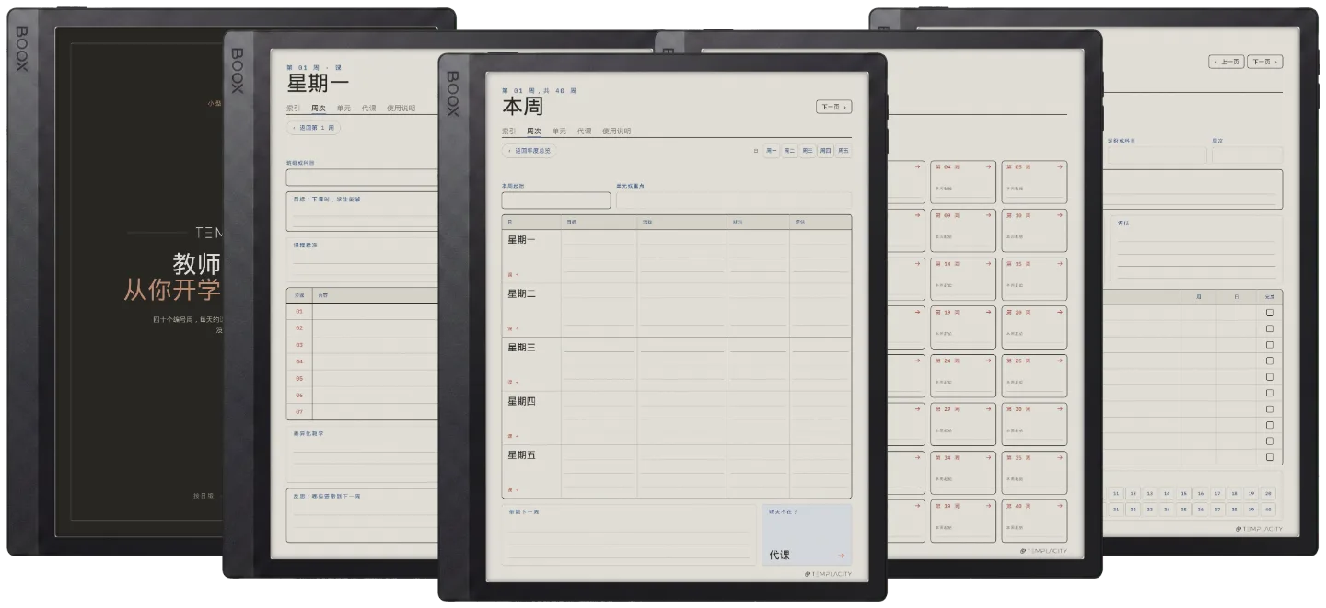
Task: Tap the arrow on the 第 40 周 card
Action: (1060, 506)
